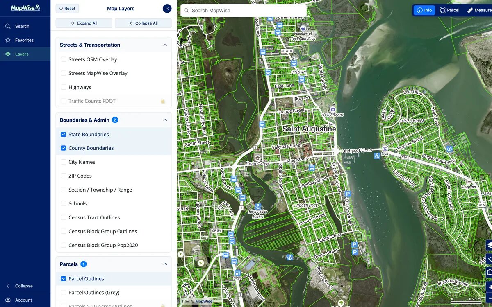The image size is (492, 307).
Task: Click the 2 badge beside Boundaries & Admin
Action: (x=115, y=120)
